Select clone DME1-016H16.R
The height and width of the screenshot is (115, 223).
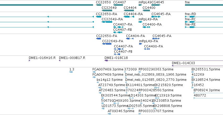tap(42, 58)
